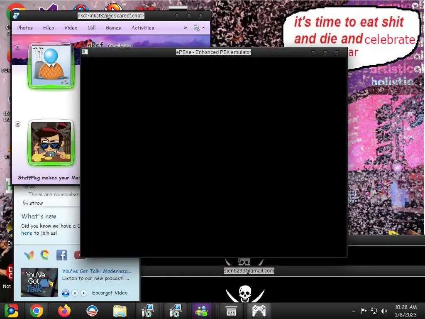Open File Explorer from the taskbar
This screenshot has height=319, width=425.
(x=120, y=311)
